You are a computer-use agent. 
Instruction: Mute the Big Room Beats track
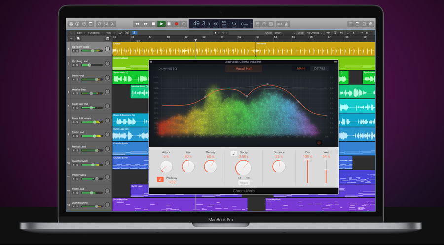coord(74,51)
